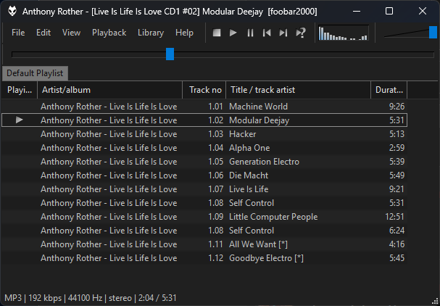Close the foobar2000 window
Viewport: 440px width, 306px height.
point(423,11)
